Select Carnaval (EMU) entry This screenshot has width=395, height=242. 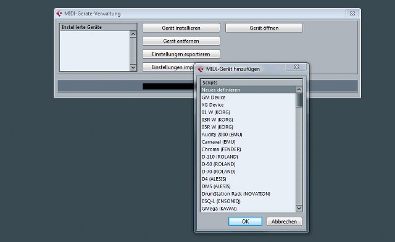(x=248, y=142)
